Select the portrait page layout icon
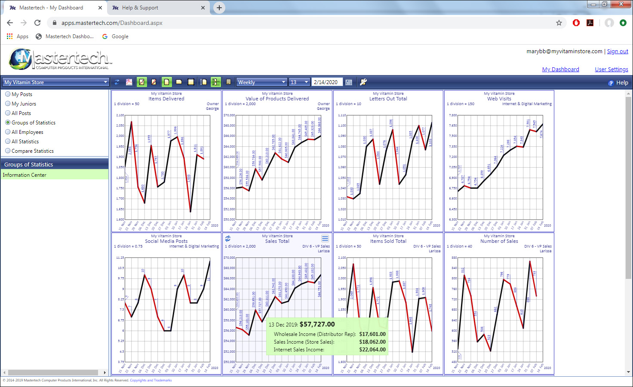This screenshot has height=387, width=633. coord(166,82)
